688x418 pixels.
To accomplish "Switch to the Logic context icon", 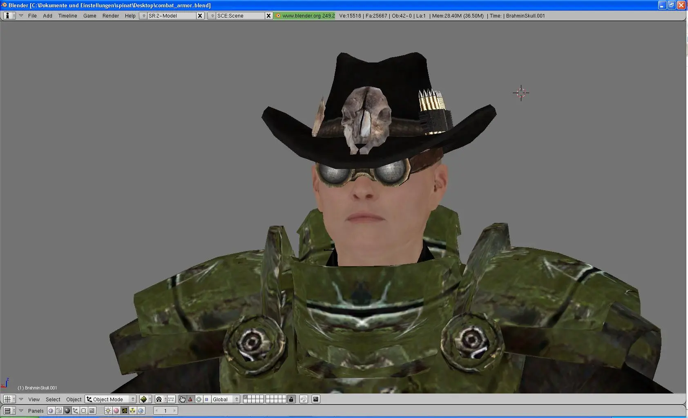I will coord(51,411).
